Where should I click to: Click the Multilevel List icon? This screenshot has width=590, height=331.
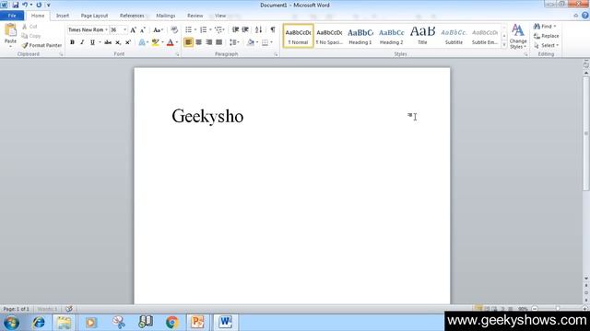click(x=218, y=29)
